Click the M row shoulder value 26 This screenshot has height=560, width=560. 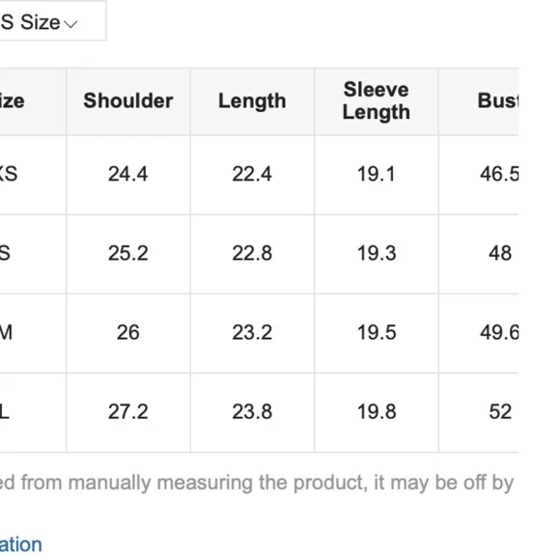click(x=127, y=332)
